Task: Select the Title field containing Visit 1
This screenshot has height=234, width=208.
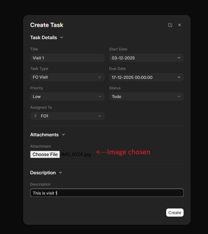Action: pyautogui.click(x=67, y=58)
